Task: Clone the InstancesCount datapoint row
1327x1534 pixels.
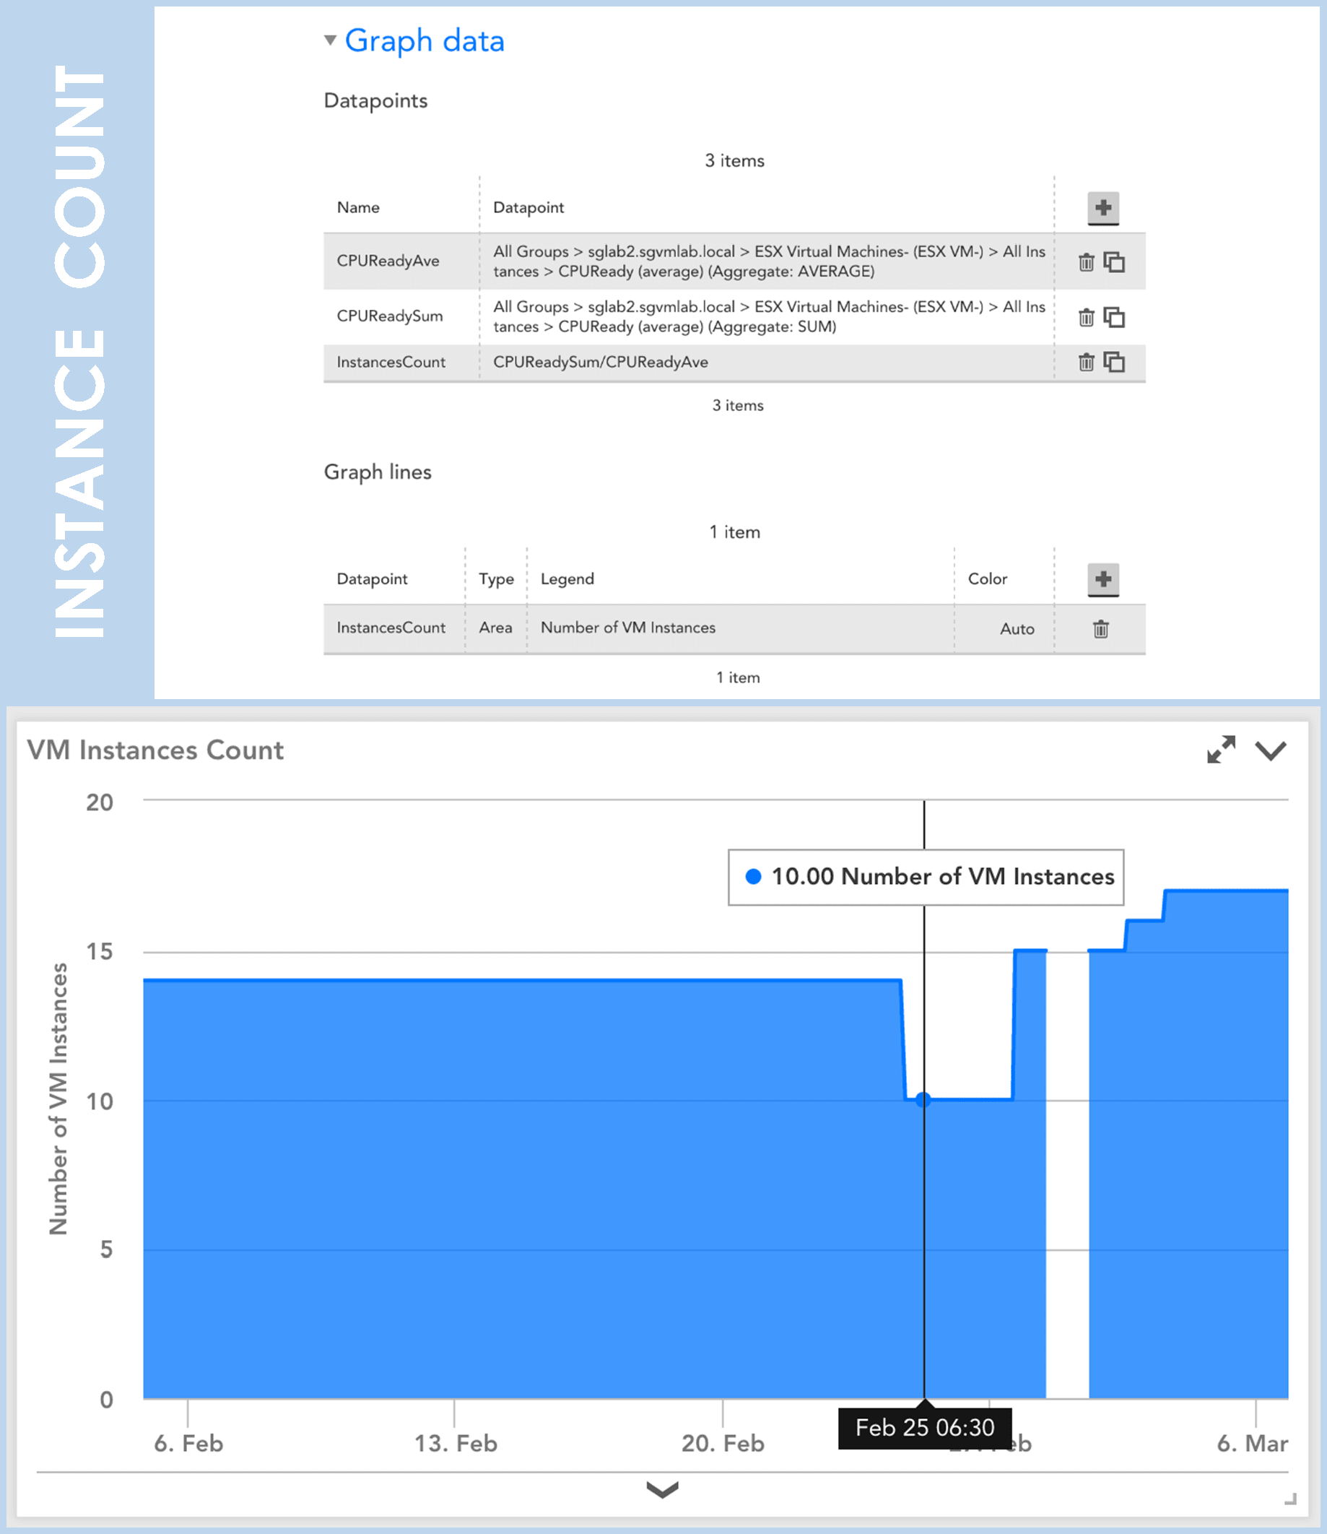Action: (1114, 361)
